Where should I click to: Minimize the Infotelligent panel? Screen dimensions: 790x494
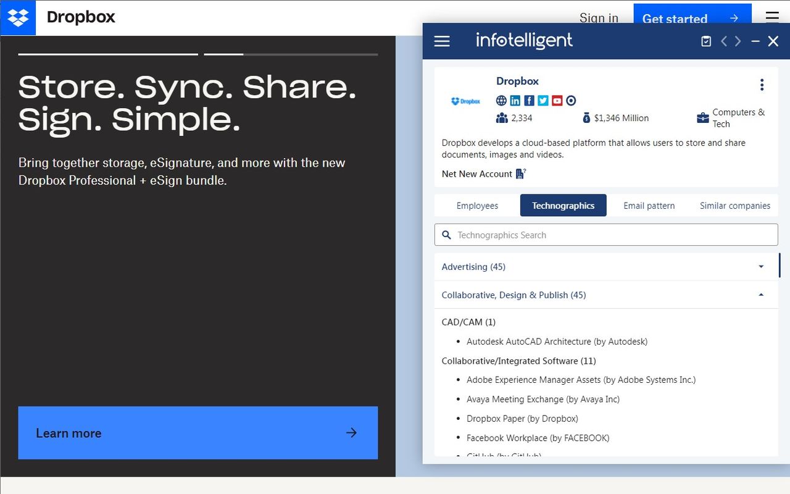pyautogui.click(x=755, y=41)
